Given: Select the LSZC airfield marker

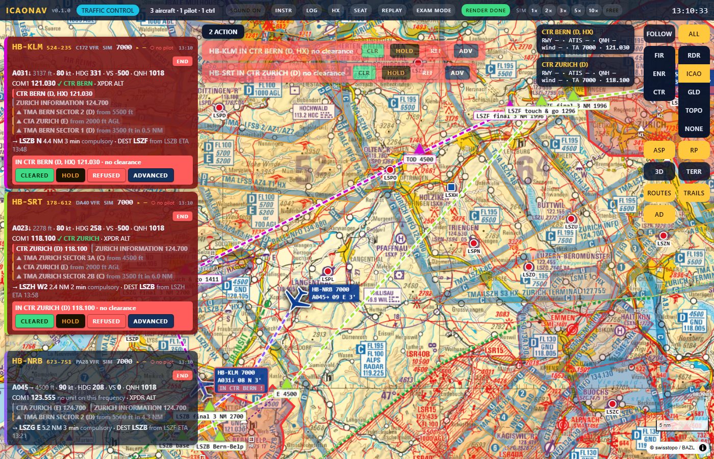Looking at the screenshot, I should click(x=613, y=404).
